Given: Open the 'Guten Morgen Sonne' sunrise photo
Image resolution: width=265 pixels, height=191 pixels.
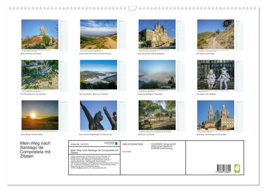Looking at the screenshot, I should tap(40, 115).
